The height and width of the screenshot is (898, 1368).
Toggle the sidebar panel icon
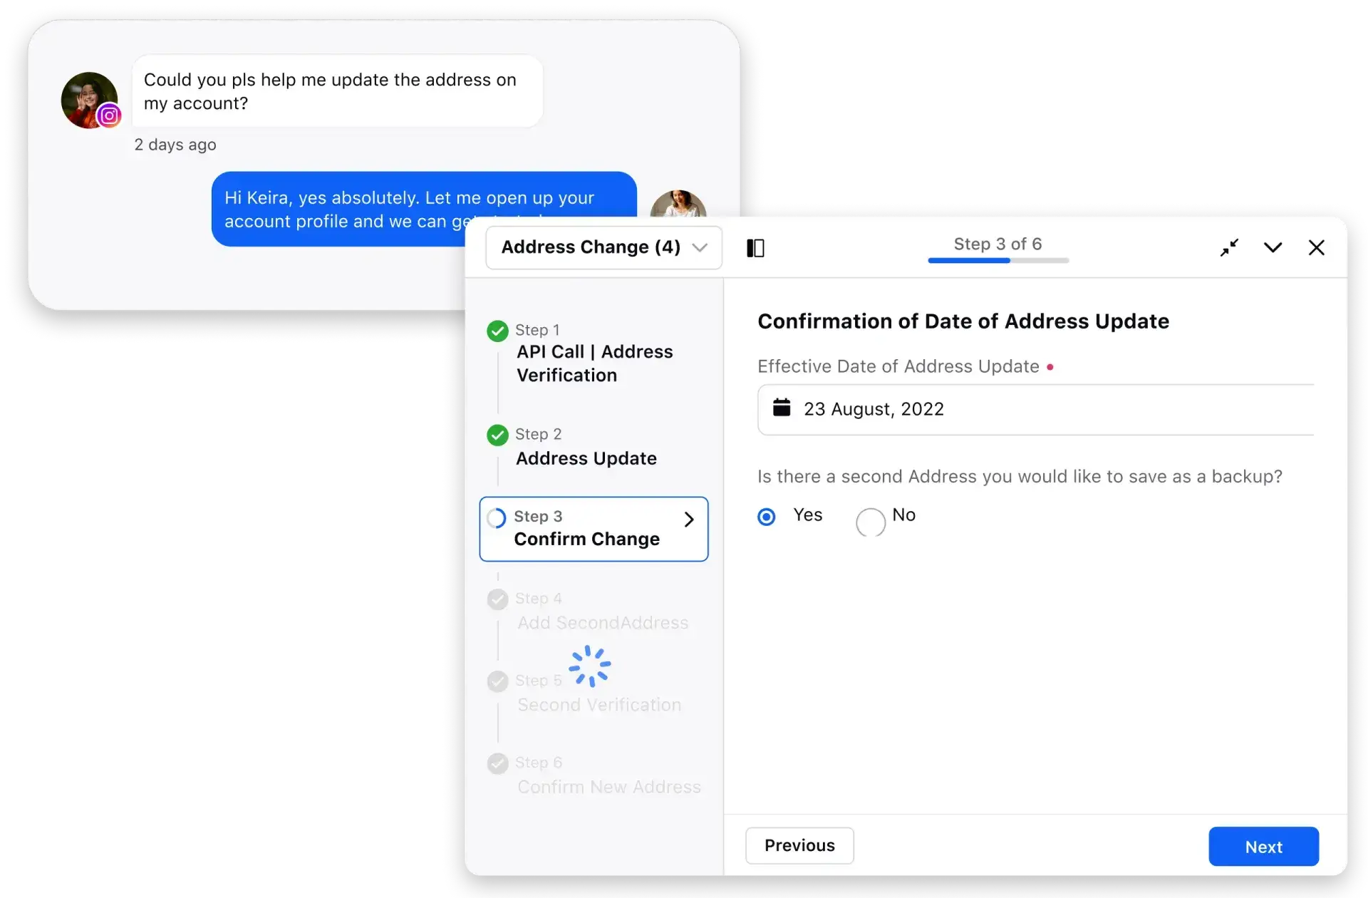[x=755, y=247]
